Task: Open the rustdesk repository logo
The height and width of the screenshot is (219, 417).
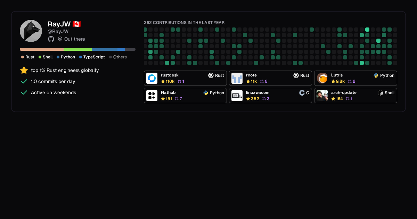Action: tap(152, 78)
